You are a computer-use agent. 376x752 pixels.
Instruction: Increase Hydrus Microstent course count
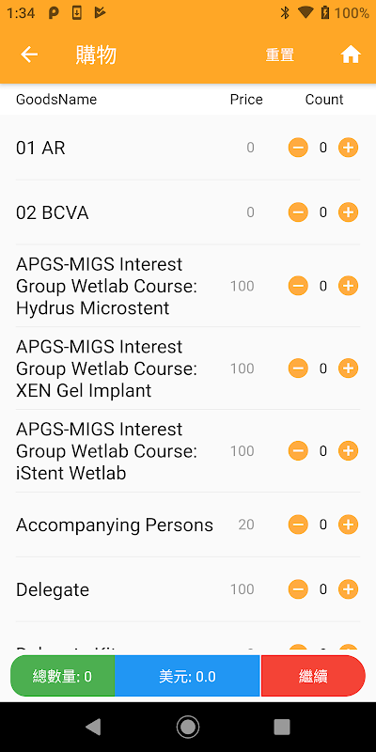tap(348, 286)
